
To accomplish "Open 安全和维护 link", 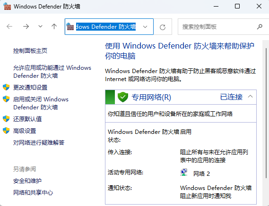I will tap(27, 181).
